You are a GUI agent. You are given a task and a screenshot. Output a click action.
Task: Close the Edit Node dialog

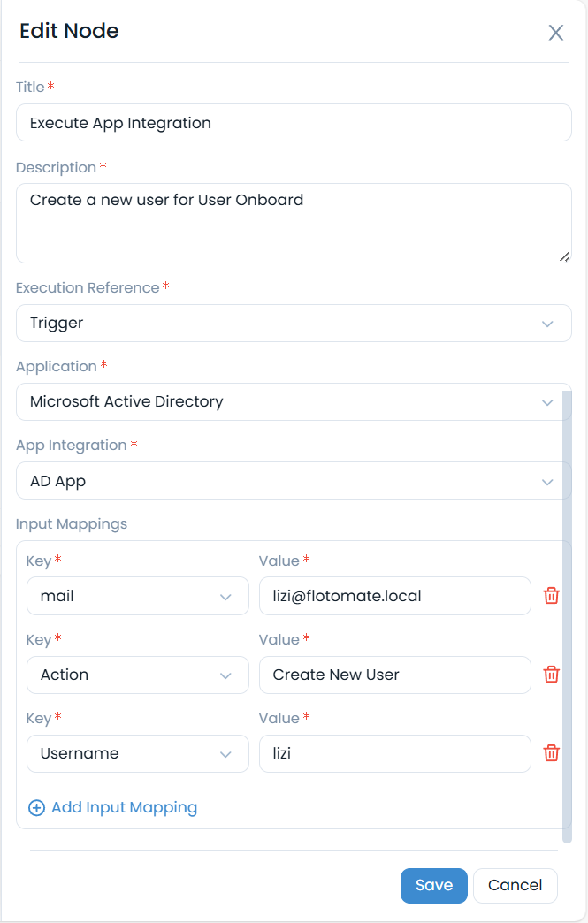click(555, 34)
